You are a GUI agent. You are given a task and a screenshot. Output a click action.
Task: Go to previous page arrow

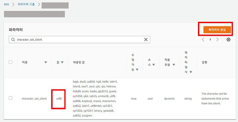click(x=203, y=40)
